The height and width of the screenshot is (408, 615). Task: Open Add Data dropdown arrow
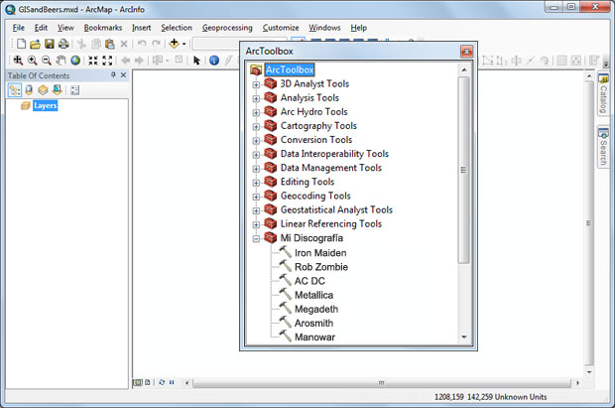point(184,44)
